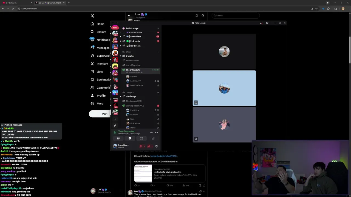Open Discord User Settings gear
The width and height of the screenshot is (351, 197).
pos(157,146)
